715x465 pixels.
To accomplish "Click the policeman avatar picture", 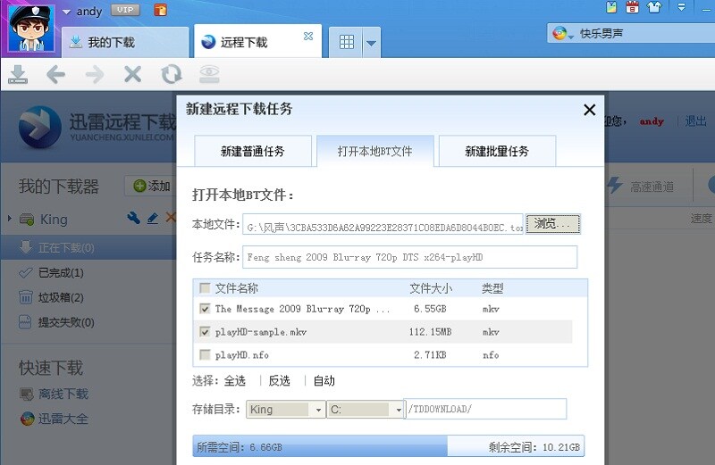I will coord(32,29).
